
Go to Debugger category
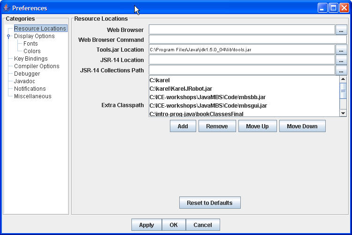click(x=27, y=74)
